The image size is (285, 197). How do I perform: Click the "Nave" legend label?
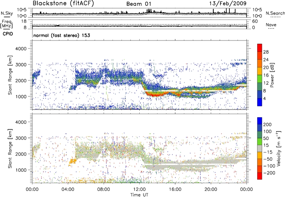coord(271,25)
